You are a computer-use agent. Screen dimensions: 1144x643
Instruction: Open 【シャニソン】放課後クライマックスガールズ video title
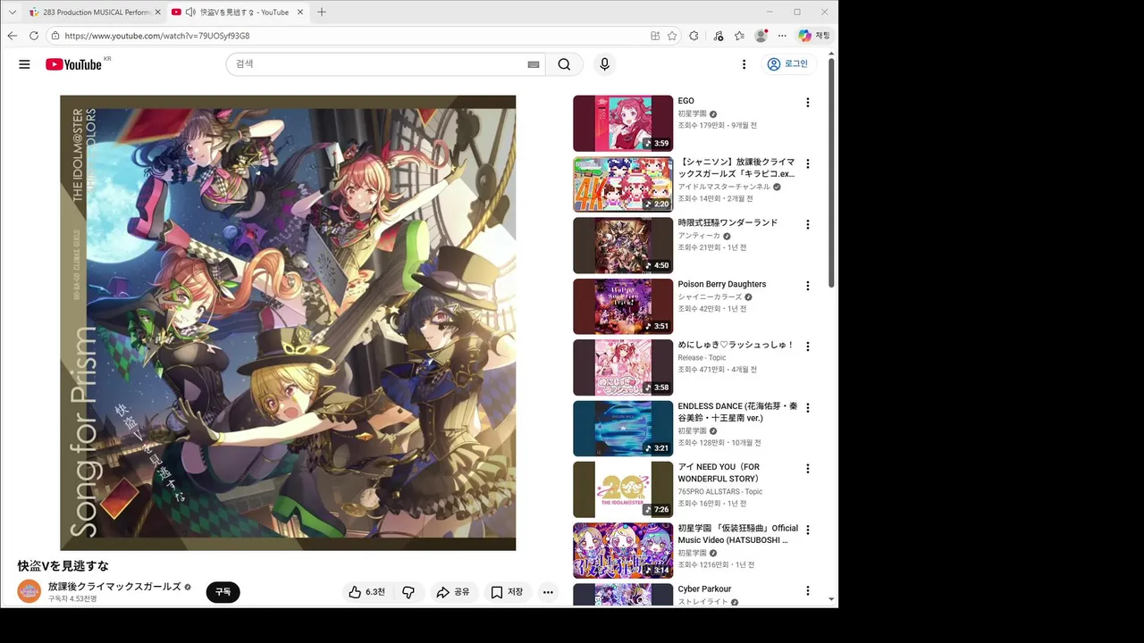pos(736,168)
